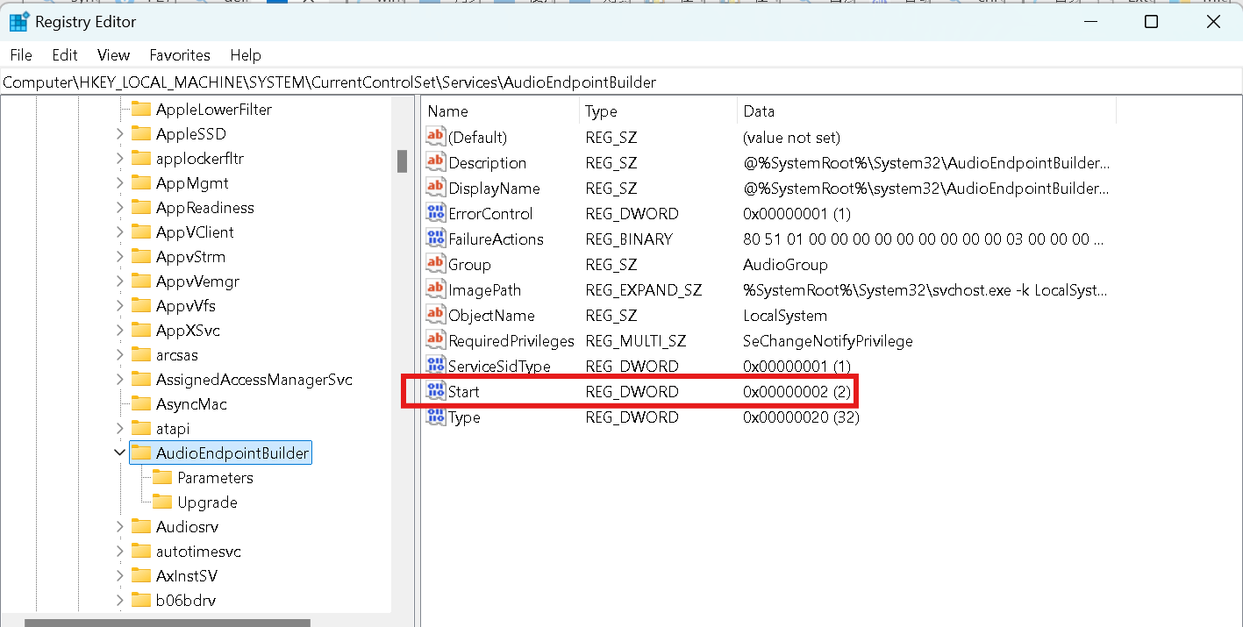The image size is (1243, 627).
Task: Expand the applockerfltr key
Action: pyautogui.click(x=120, y=159)
